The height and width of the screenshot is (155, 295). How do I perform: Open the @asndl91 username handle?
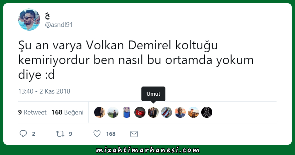(x=59, y=25)
